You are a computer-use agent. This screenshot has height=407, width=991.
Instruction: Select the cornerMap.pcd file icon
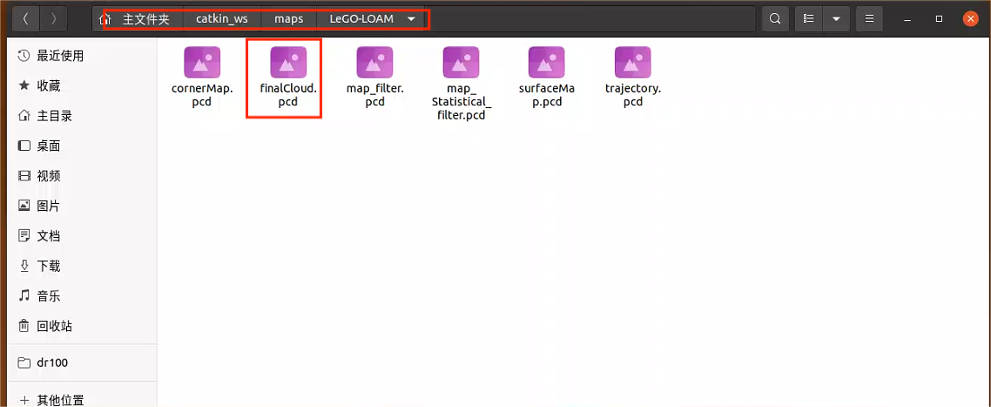pos(202,64)
